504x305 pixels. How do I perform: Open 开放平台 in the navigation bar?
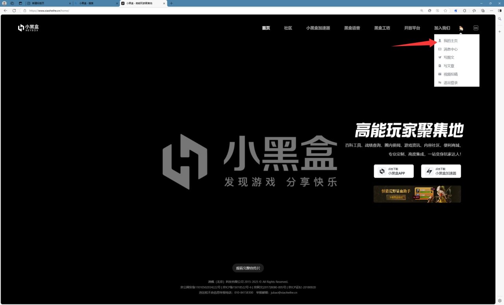[x=412, y=28]
